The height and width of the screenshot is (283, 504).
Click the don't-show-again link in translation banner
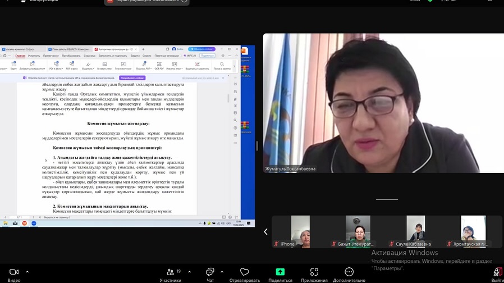200,78
